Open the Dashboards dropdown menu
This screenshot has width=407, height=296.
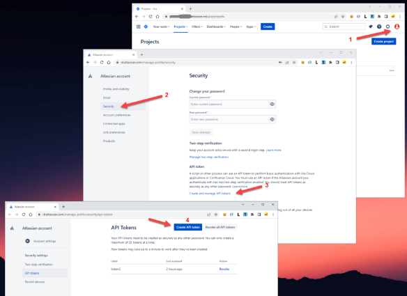pos(216,26)
